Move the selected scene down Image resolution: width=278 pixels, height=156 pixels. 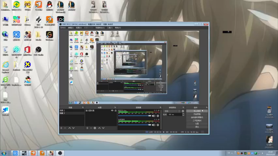tap(73, 128)
